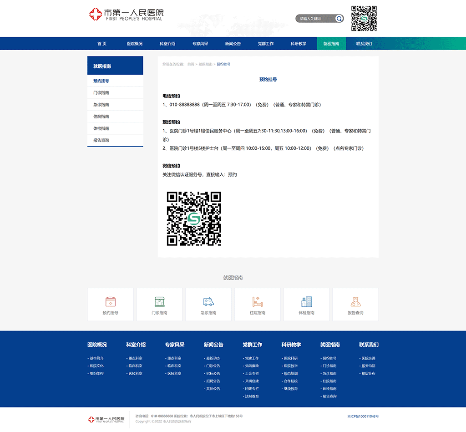Click the 体检指南 building icon

pyautogui.click(x=307, y=301)
